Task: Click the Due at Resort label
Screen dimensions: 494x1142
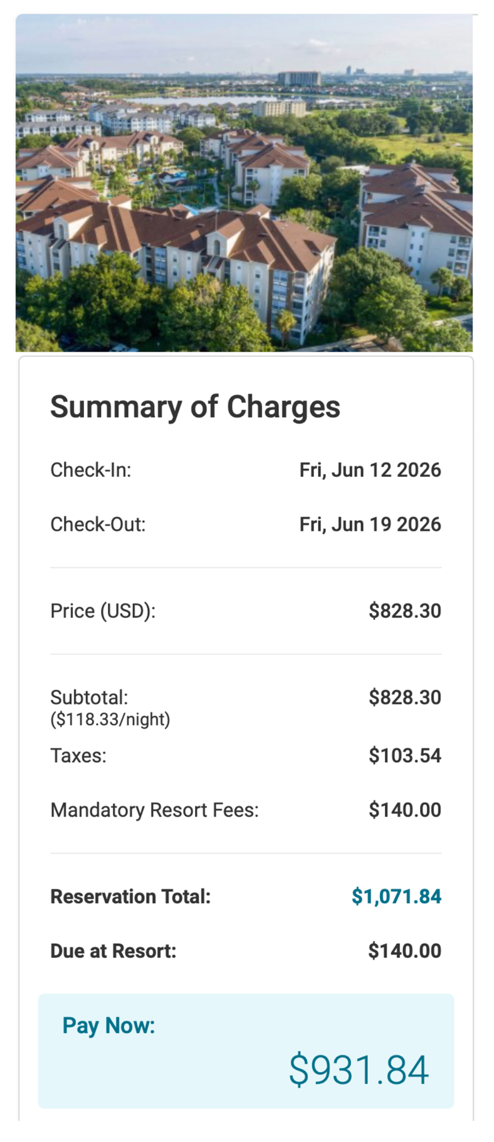Action: [113, 951]
